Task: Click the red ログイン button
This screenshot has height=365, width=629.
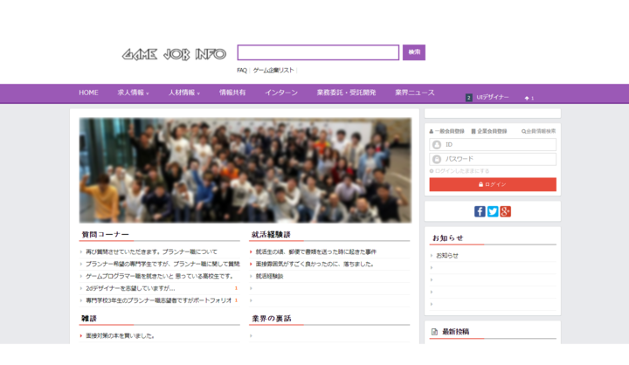Action: pyautogui.click(x=493, y=185)
